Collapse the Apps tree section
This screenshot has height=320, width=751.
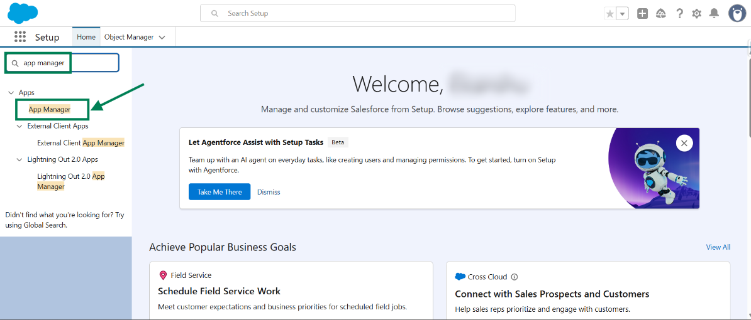[11, 93]
